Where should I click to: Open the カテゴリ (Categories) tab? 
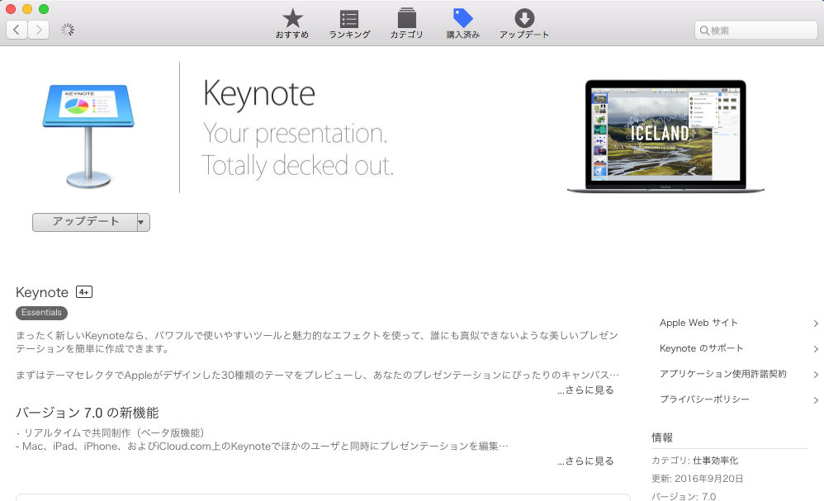coord(406,24)
